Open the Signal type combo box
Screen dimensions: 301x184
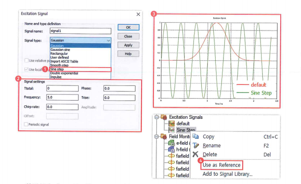point(81,41)
